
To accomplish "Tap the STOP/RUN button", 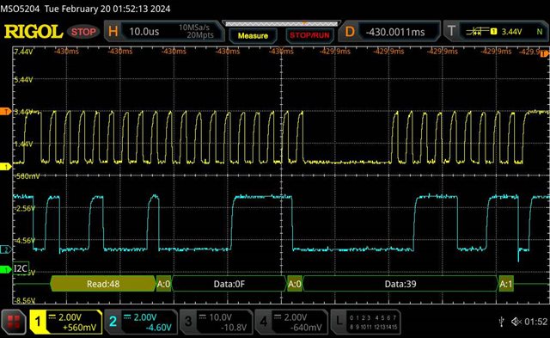I will tap(309, 35).
